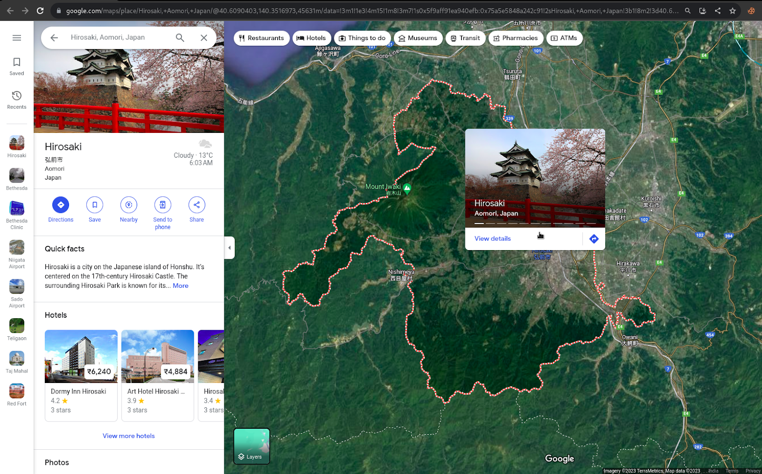This screenshot has height=474, width=762.
Task: Click the browser share icon
Action: (718, 10)
